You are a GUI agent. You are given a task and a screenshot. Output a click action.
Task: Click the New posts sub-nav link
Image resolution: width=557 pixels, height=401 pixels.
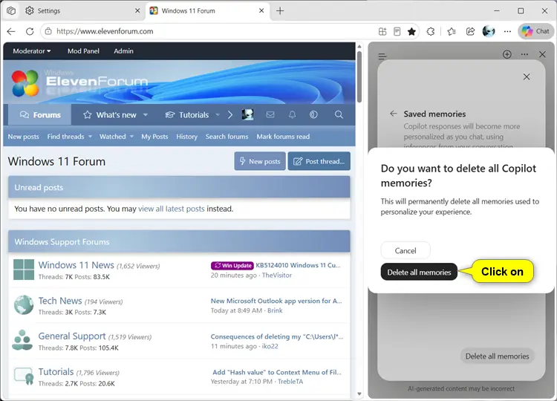pyautogui.click(x=24, y=137)
